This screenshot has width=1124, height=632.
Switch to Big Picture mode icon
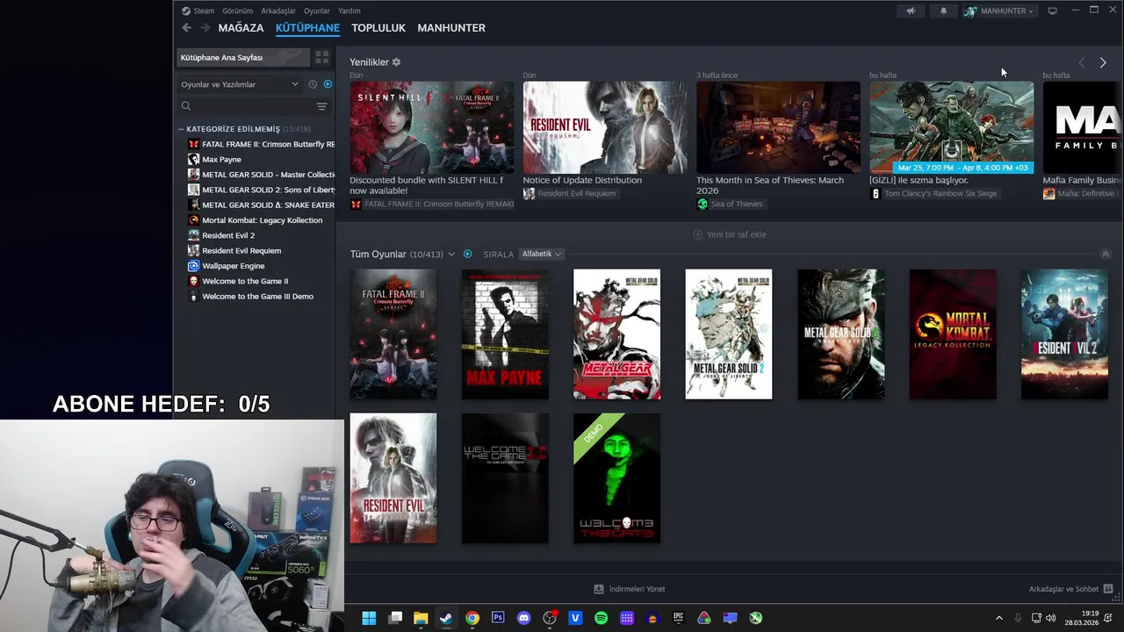pyautogui.click(x=1052, y=11)
